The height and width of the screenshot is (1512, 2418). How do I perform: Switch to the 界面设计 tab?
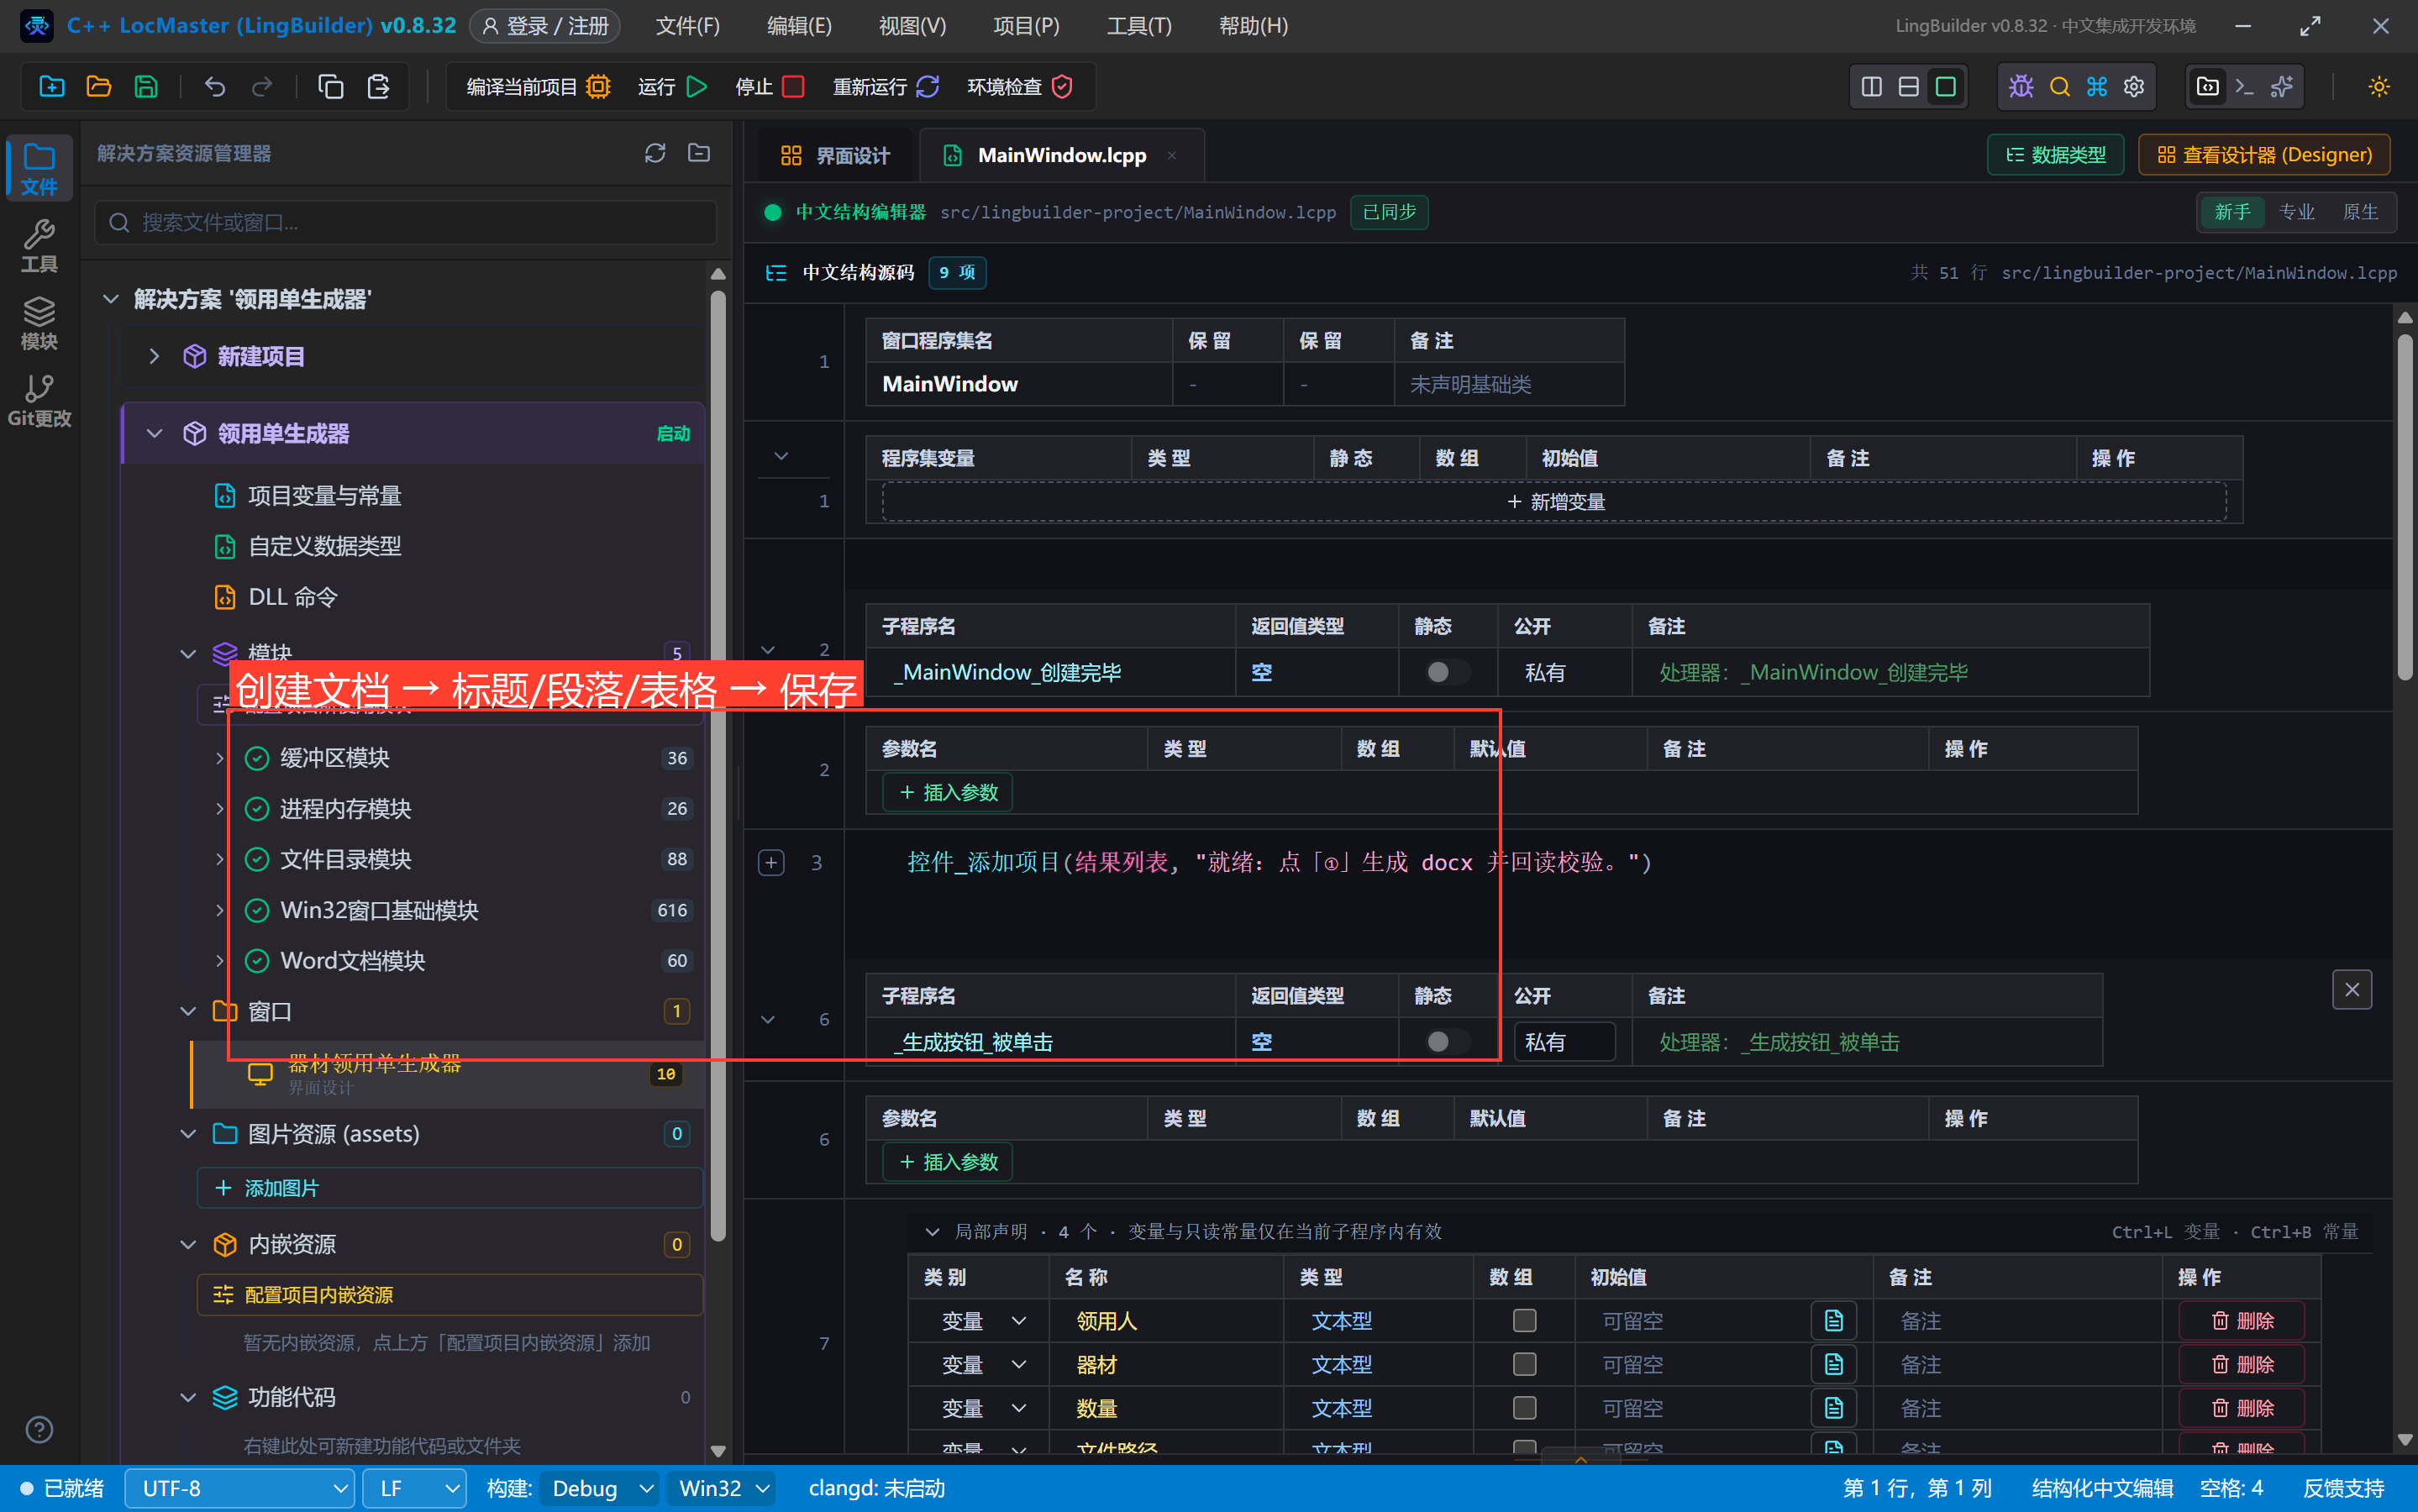(834, 155)
